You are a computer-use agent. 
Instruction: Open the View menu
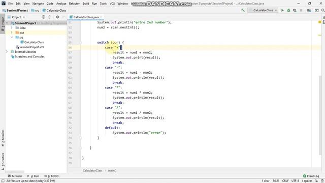click(26, 4)
